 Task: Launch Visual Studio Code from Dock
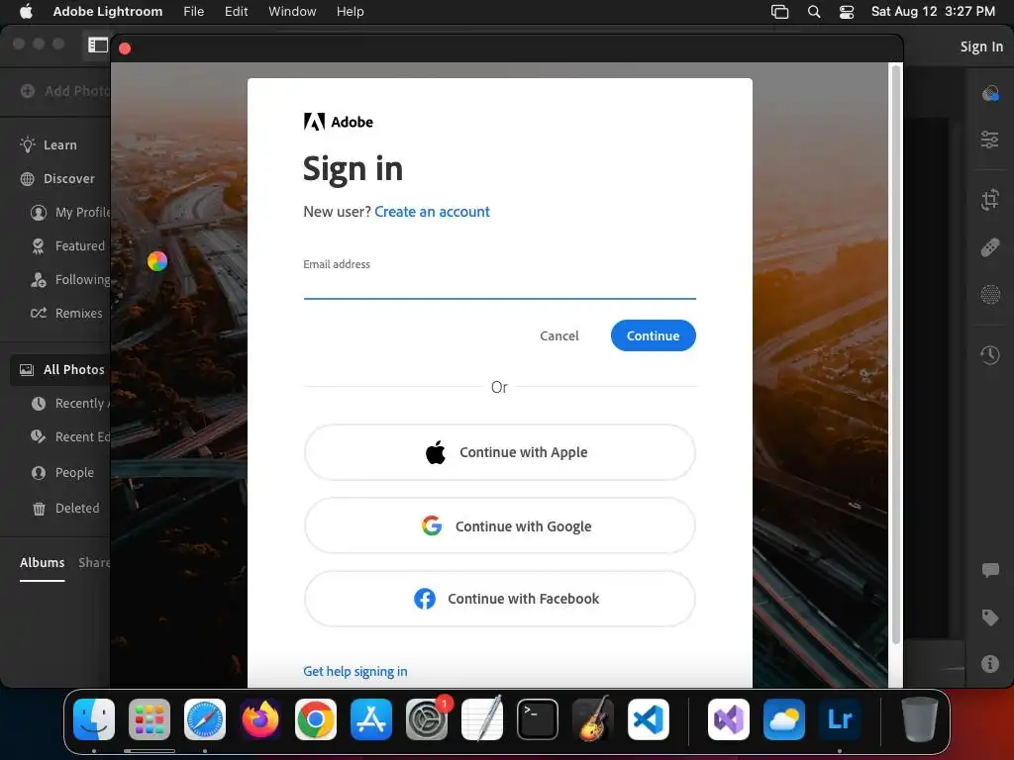pos(648,719)
